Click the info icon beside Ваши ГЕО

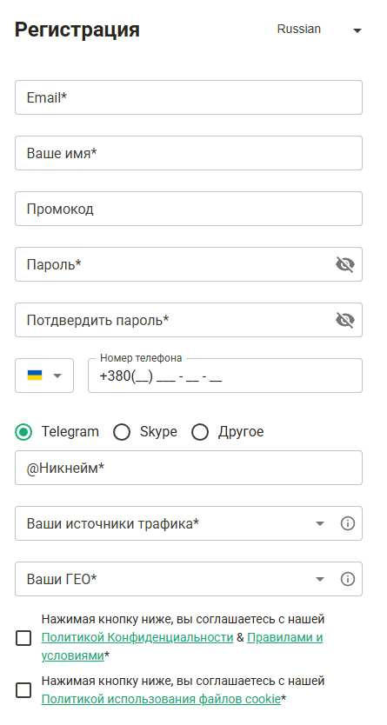tap(348, 579)
